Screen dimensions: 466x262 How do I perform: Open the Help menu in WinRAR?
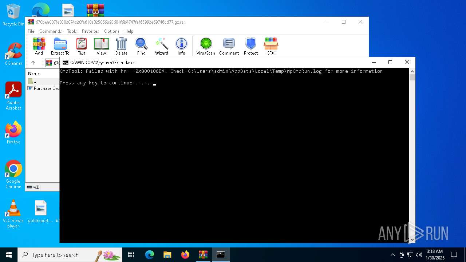(x=129, y=31)
